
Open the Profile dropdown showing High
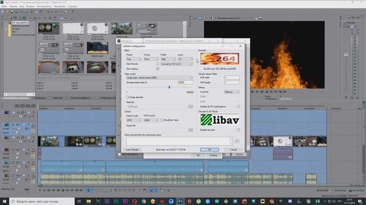point(168,59)
